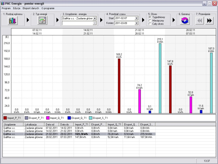Sort by Import_P_T1 column header
This screenshot has width=218, height=164.
[82, 124]
